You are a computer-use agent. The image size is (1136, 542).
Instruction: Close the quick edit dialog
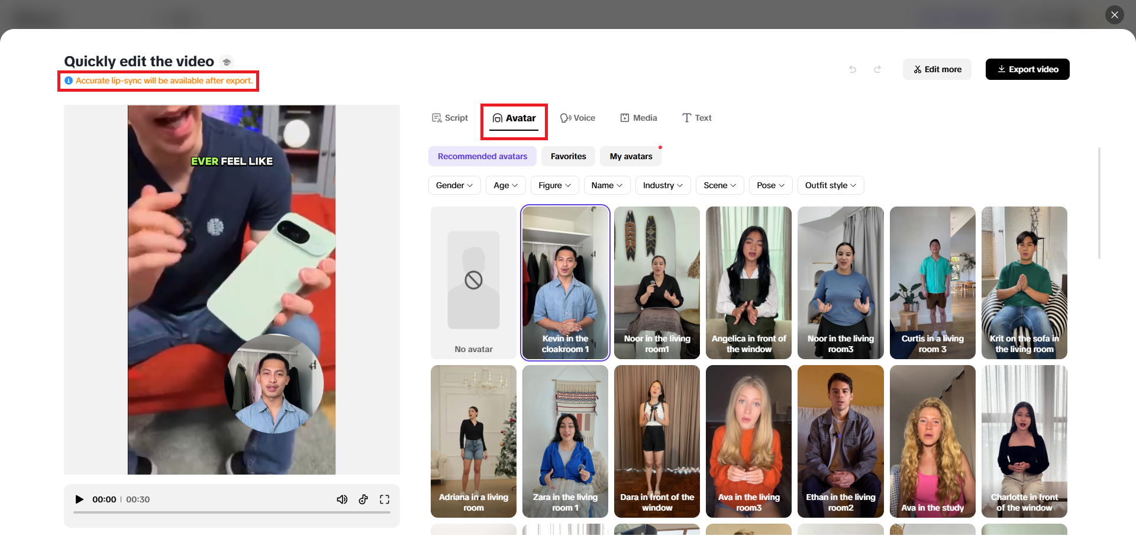point(1114,15)
